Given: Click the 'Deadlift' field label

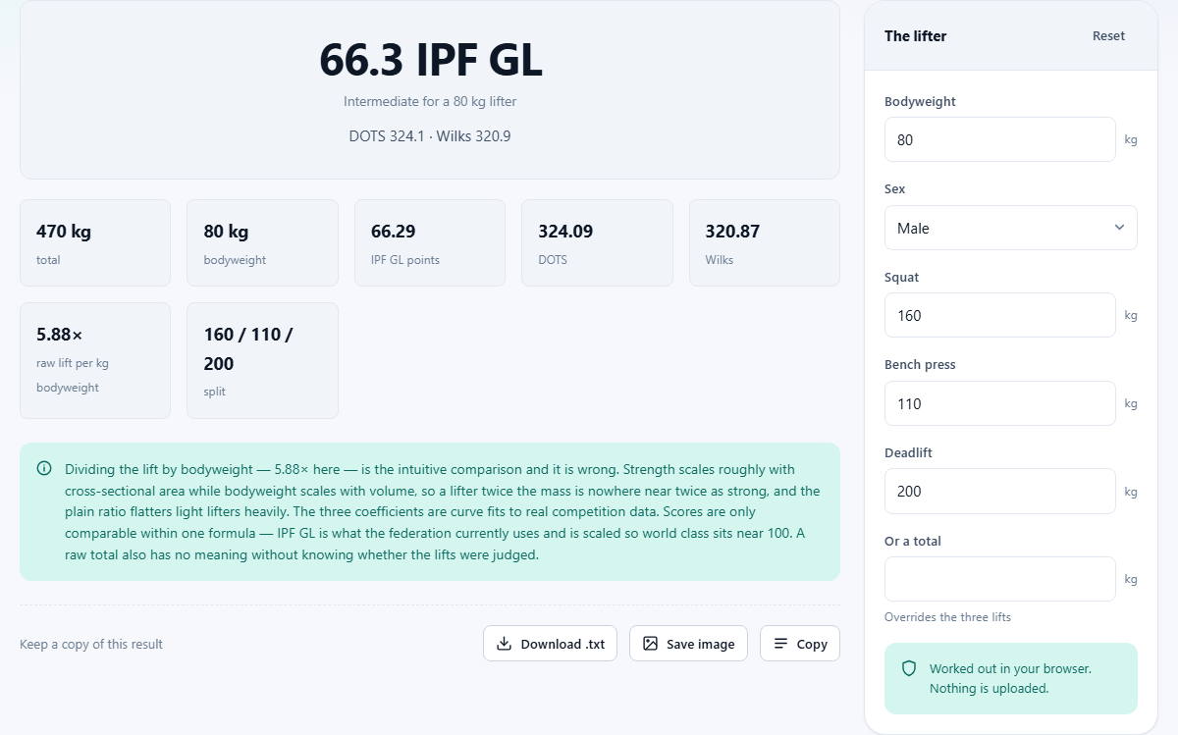Looking at the screenshot, I should 908,453.
